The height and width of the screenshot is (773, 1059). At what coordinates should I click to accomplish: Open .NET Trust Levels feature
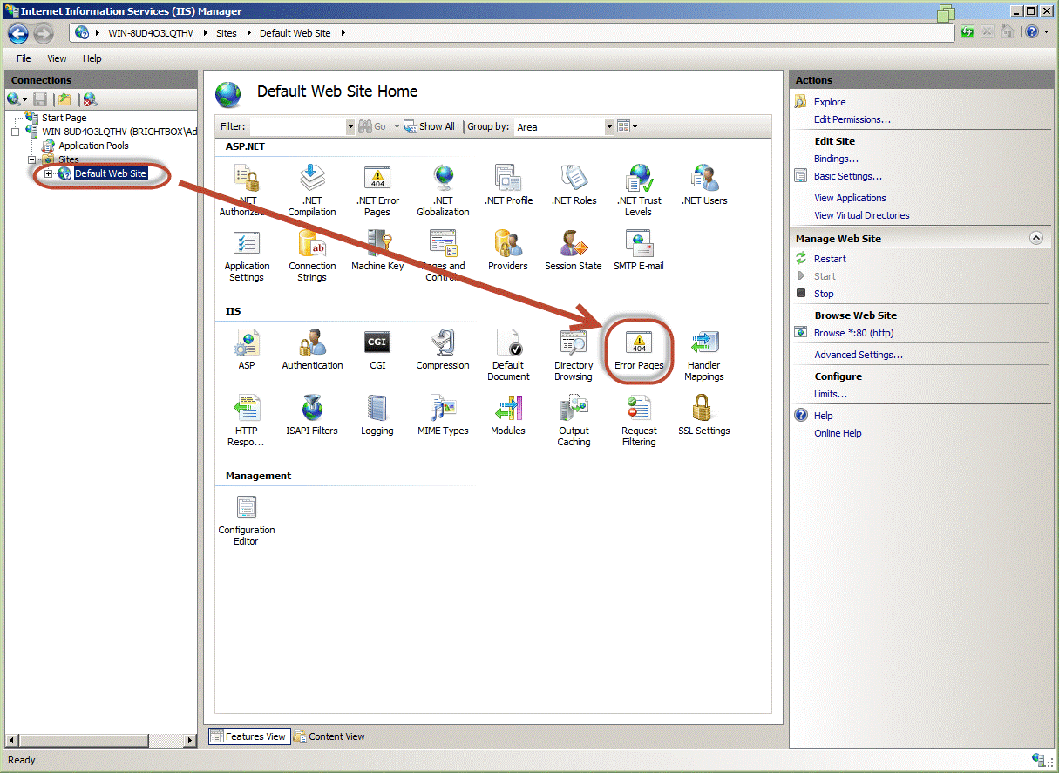(639, 190)
